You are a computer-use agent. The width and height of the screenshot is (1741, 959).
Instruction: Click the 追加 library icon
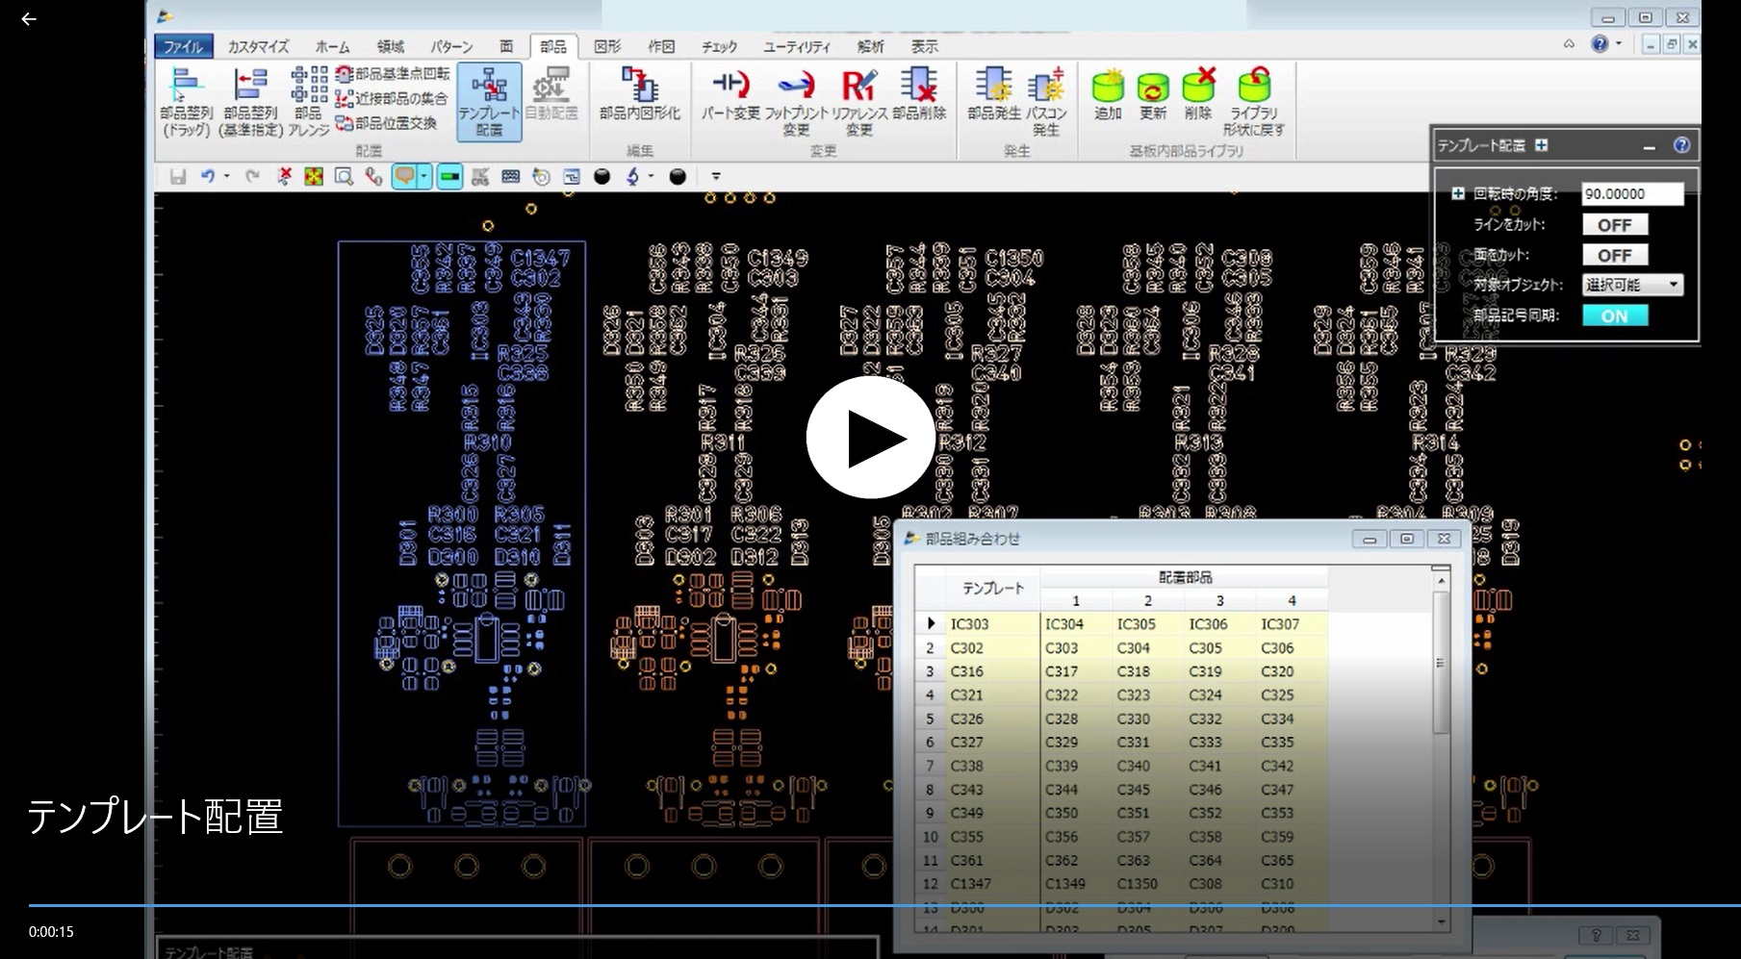point(1108,94)
